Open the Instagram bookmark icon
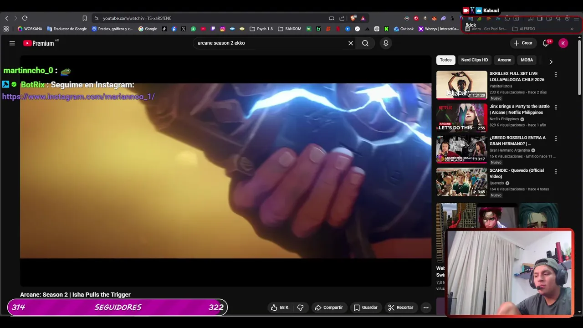Screen dimensions: 583x328 [x=222, y=29]
